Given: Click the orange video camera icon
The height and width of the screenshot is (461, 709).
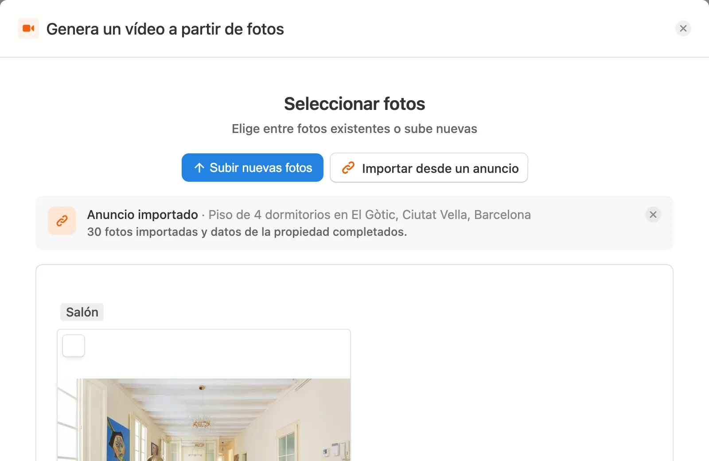Looking at the screenshot, I should point(28,28).
